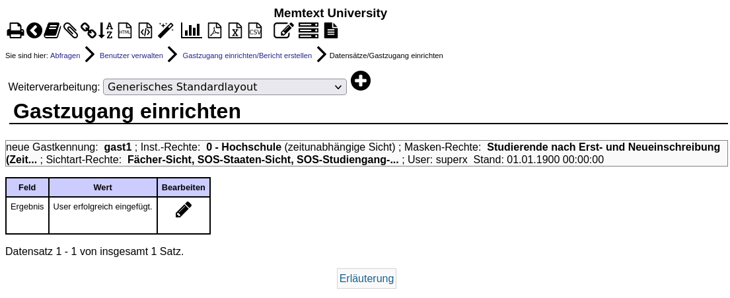Click the back arrow circle icon
Image resolution: width=730 pixels, height=298 pixels.
pos(34,30)
